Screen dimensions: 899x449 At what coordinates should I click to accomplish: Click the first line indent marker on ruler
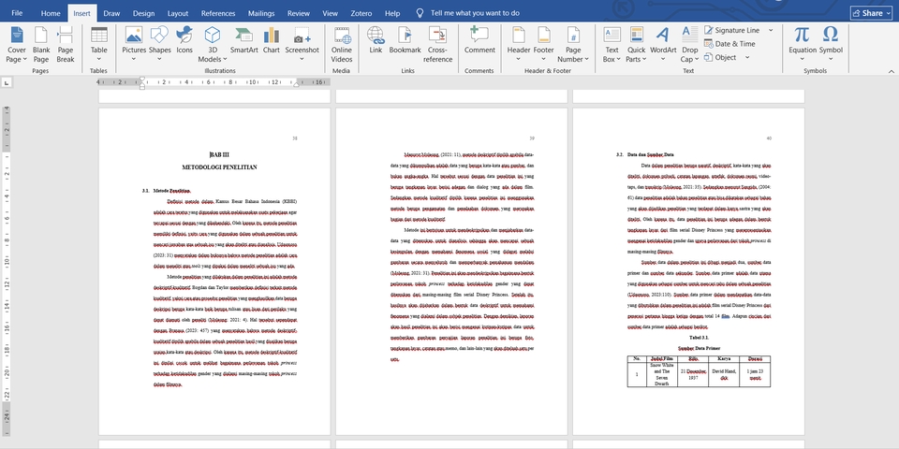tap(142, 79)
